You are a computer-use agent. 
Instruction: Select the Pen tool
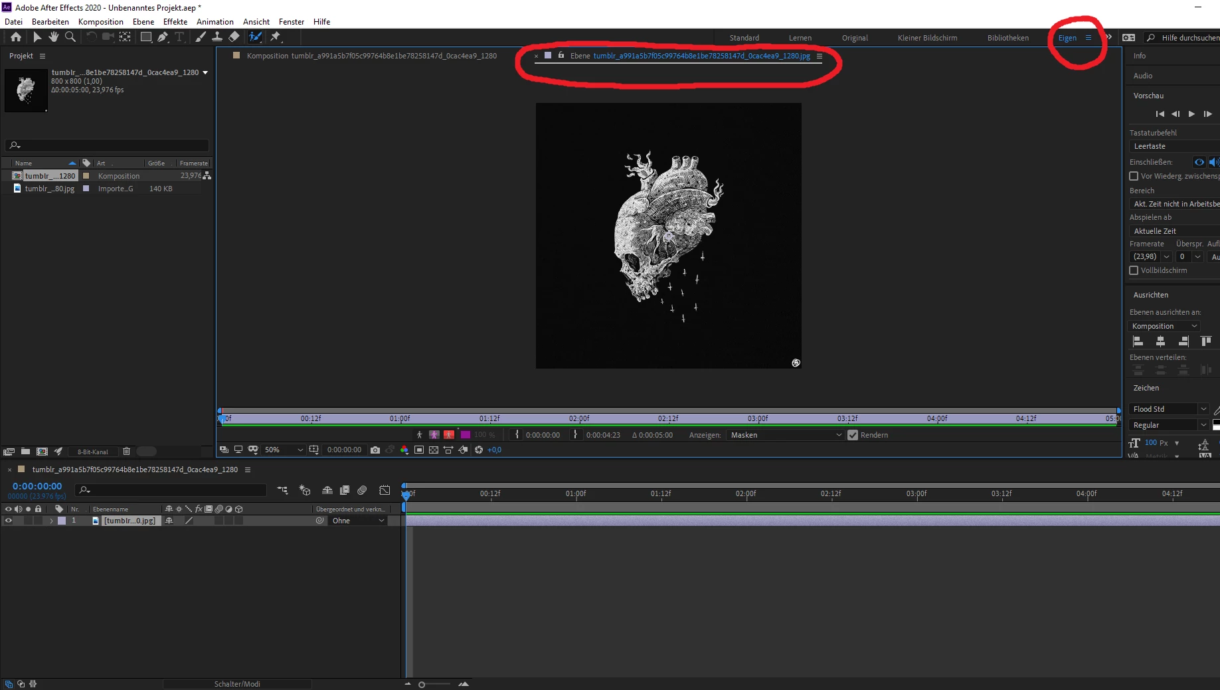[x=163, y=37]
